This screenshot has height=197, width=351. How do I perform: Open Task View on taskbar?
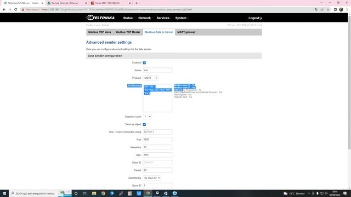point(85,193)
